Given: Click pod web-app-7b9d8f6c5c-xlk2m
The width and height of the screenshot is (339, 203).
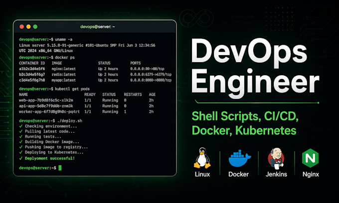Looking at the screenshot, I should coord(46,101).
